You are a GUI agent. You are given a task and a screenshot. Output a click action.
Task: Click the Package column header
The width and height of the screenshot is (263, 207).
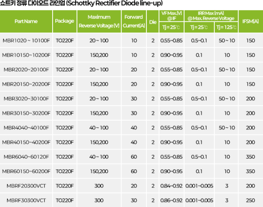64,21
